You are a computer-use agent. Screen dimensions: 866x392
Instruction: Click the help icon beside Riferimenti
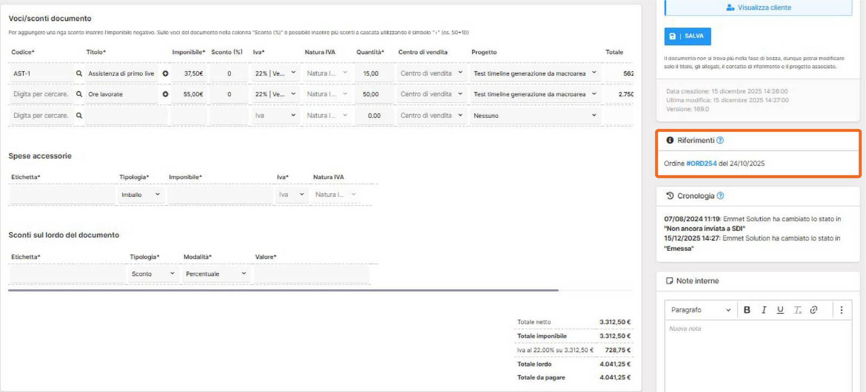tap(720, 141)
